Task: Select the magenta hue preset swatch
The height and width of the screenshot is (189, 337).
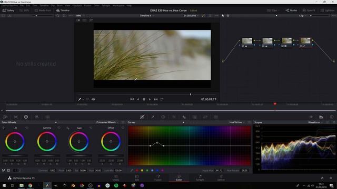Action: tap(163, 170)
